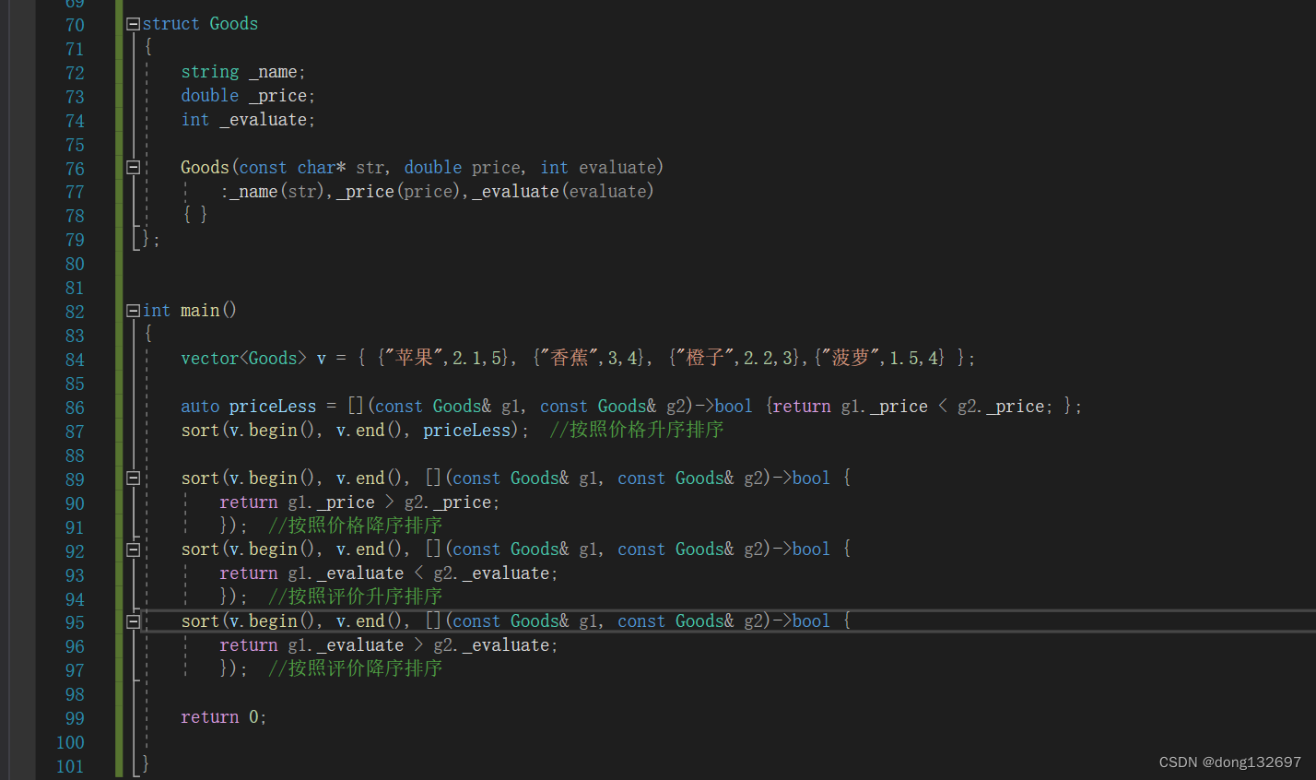Click the '香蕉' string literal
1316x780 pixels.
pos(569,359)
